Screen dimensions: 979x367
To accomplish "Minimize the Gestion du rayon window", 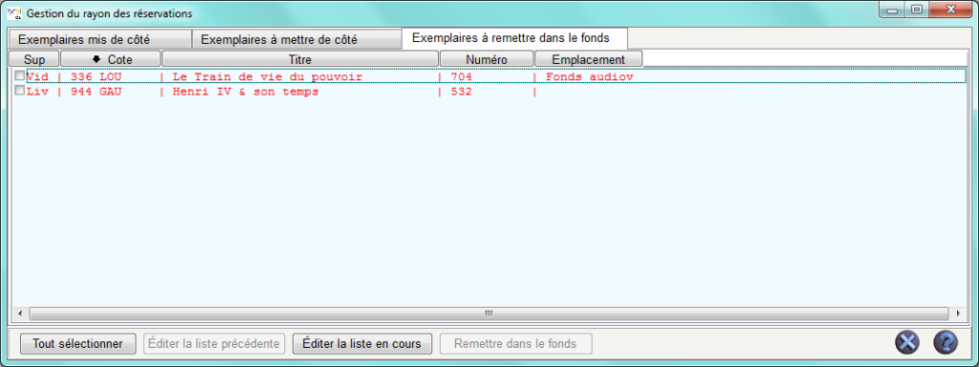I will tap(892, 10).
